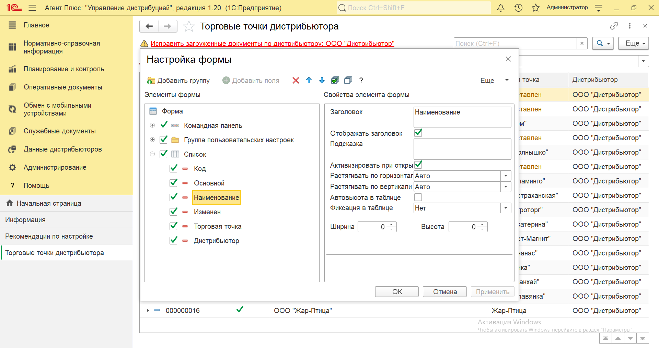Open Растягивать по вертикали dropdown
The height and width of the screenshot is (348, 659).
pyautogui.click(x=506, y=187)
